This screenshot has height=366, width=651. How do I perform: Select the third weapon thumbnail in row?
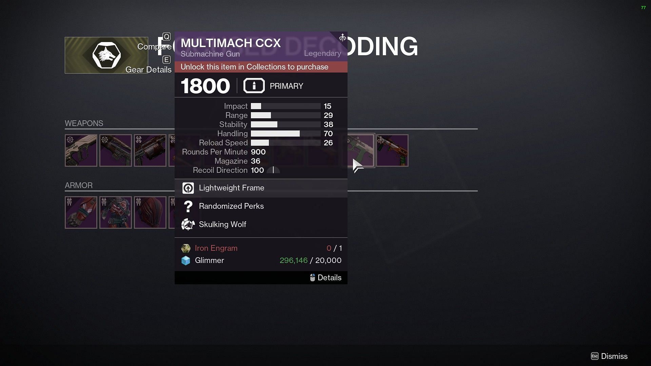[x=150, y=150]
